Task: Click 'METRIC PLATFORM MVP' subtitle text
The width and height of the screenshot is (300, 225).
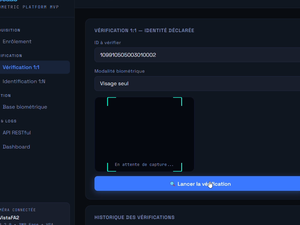Action: [29, 7]
